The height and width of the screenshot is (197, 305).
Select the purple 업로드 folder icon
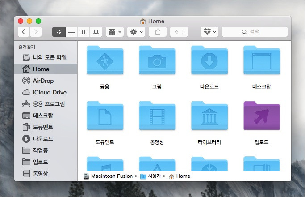(x=262, y=116)
